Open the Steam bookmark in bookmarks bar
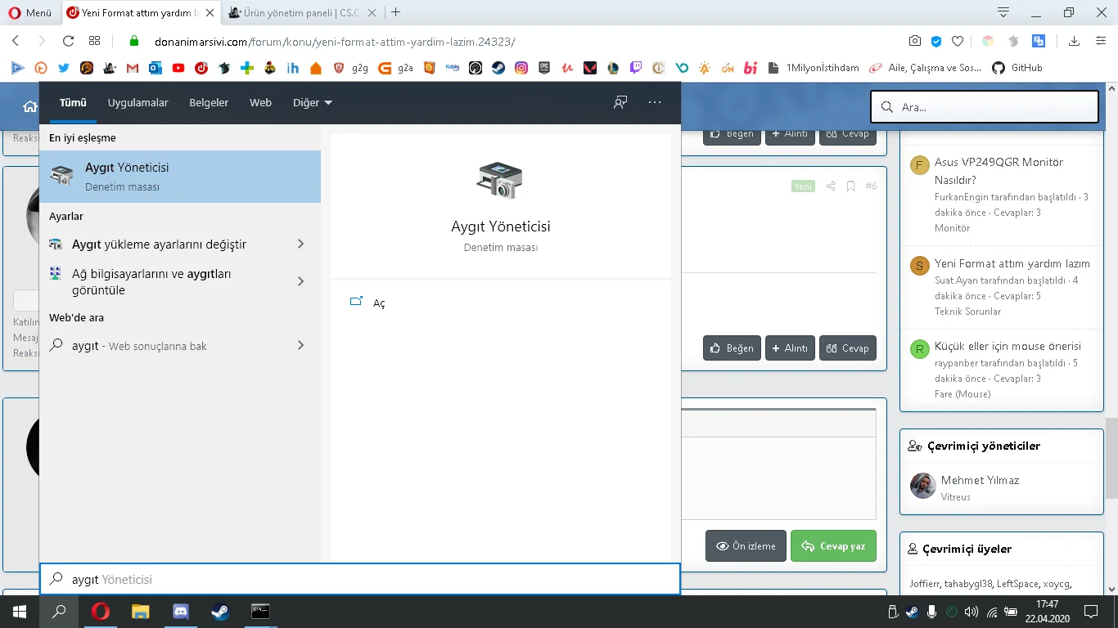Image resolution: width=1118 pixels, height=628 pixels. [498, 68]
